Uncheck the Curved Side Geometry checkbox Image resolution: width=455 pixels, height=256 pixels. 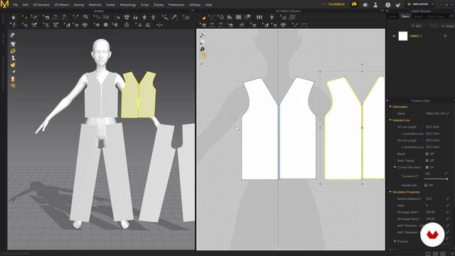[x=427, y=168]
